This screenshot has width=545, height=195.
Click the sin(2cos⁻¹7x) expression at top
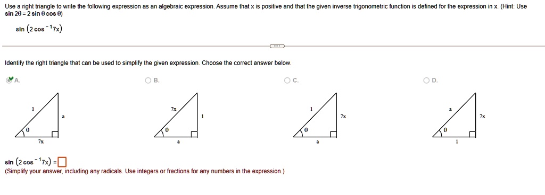tap(39, 29)
